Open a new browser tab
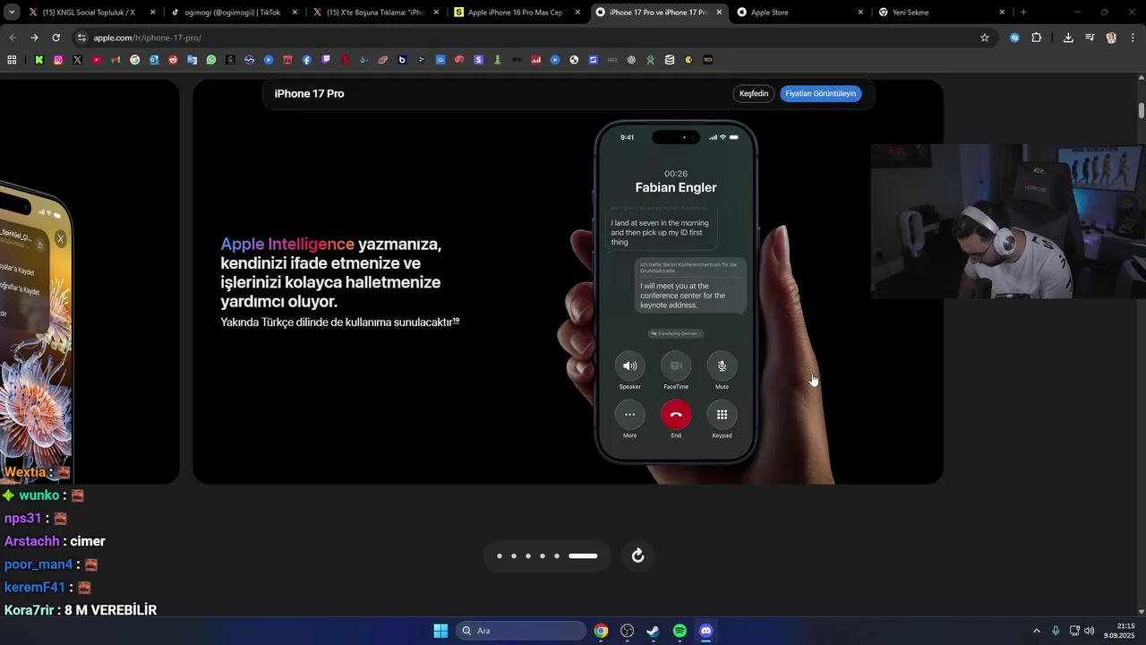This screenshot has height=645, width=1146. point(1023,13)
